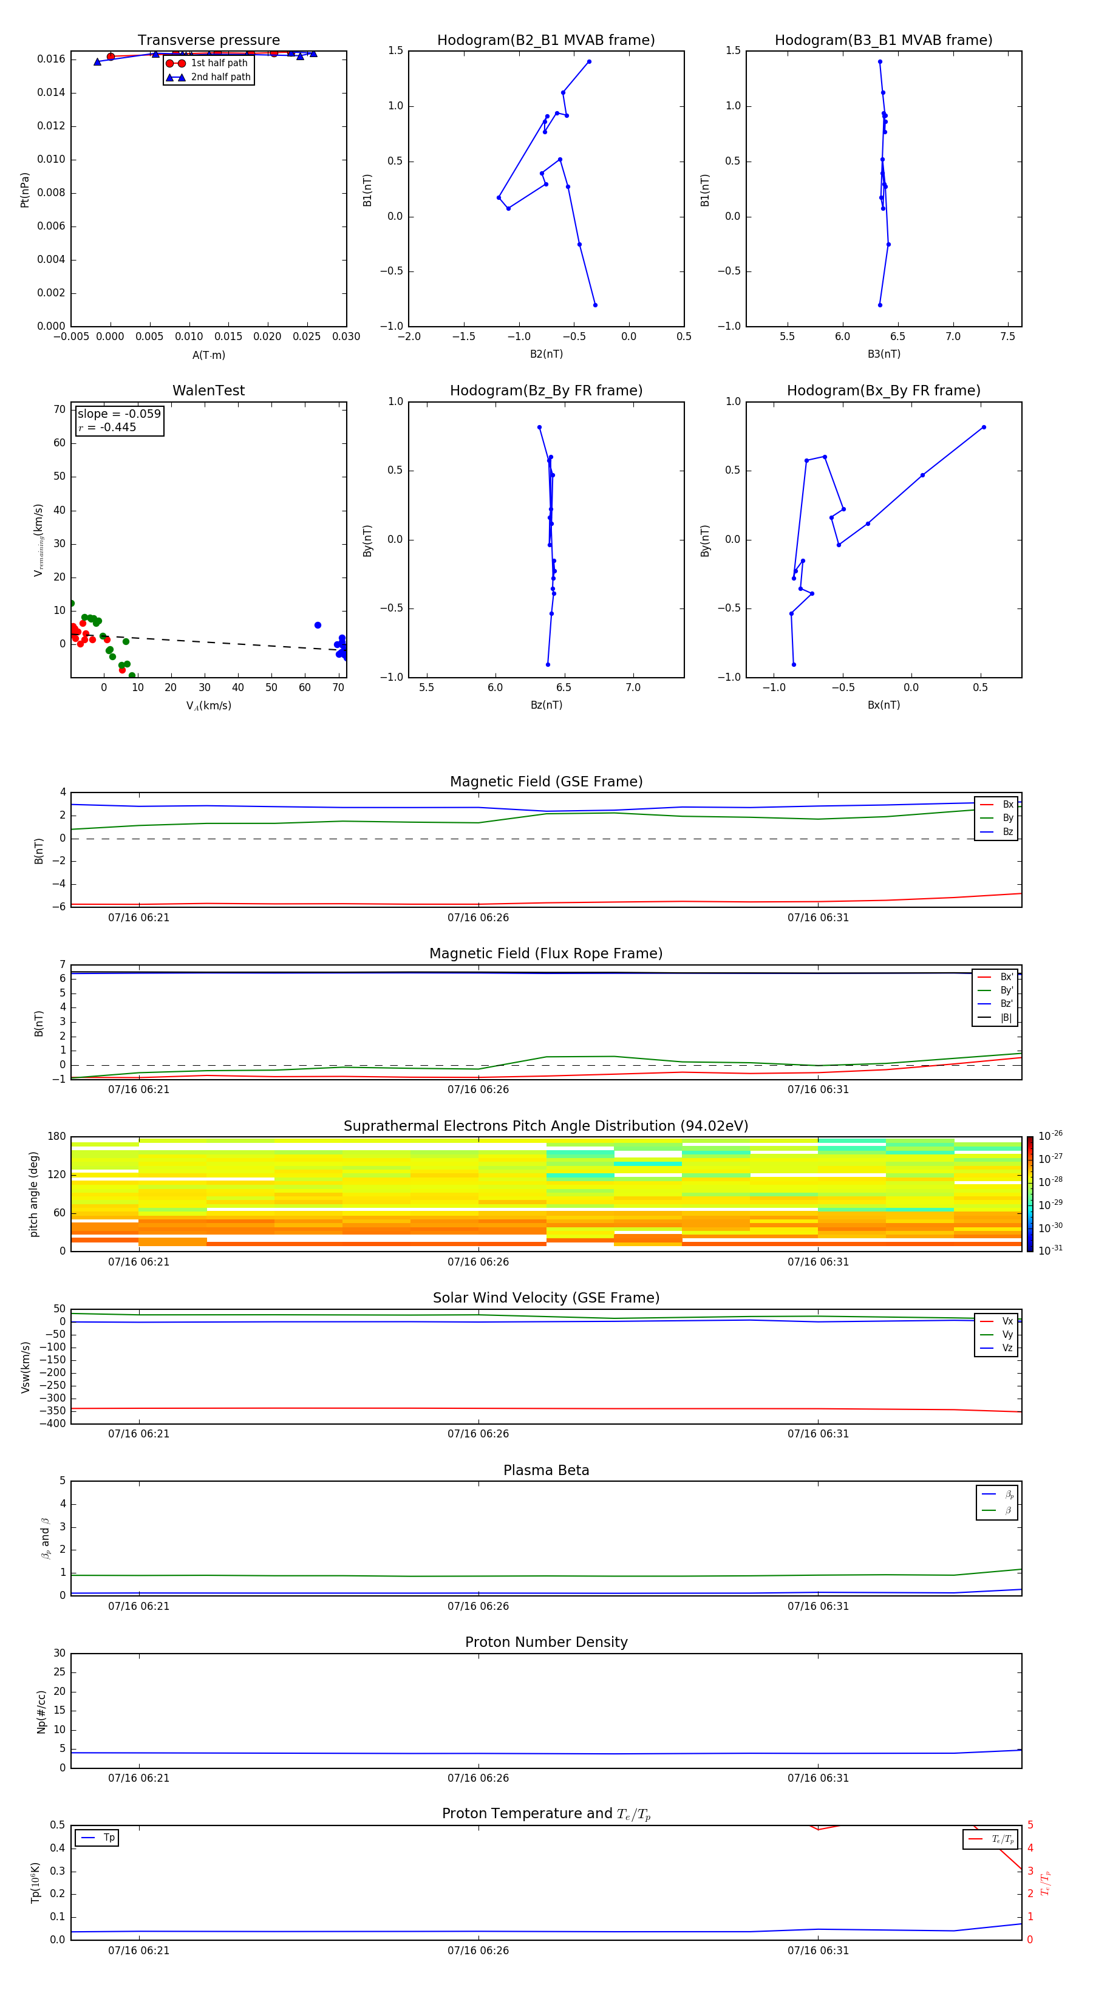Click '07/16 06:31' tick under Plasma Beta plot

(817, 1606)
